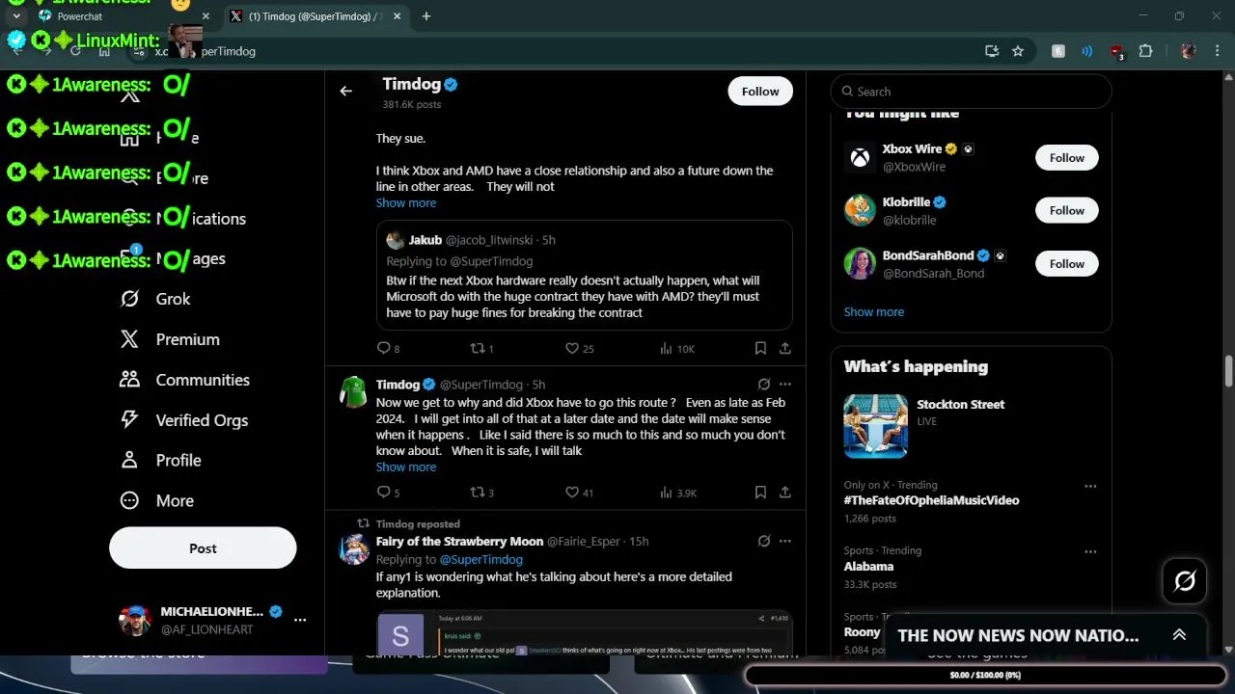Screen dimensions: 1235x694
Task: Expand the NOW NEWS NOW panel chevron
Action: click(1179, 634)
